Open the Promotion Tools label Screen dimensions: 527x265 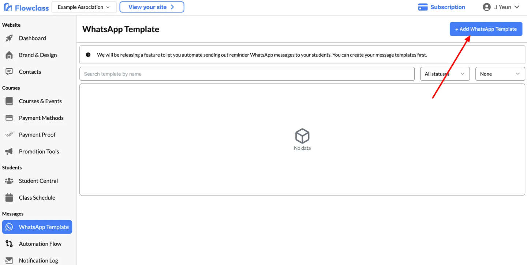(x=39, y=151)
